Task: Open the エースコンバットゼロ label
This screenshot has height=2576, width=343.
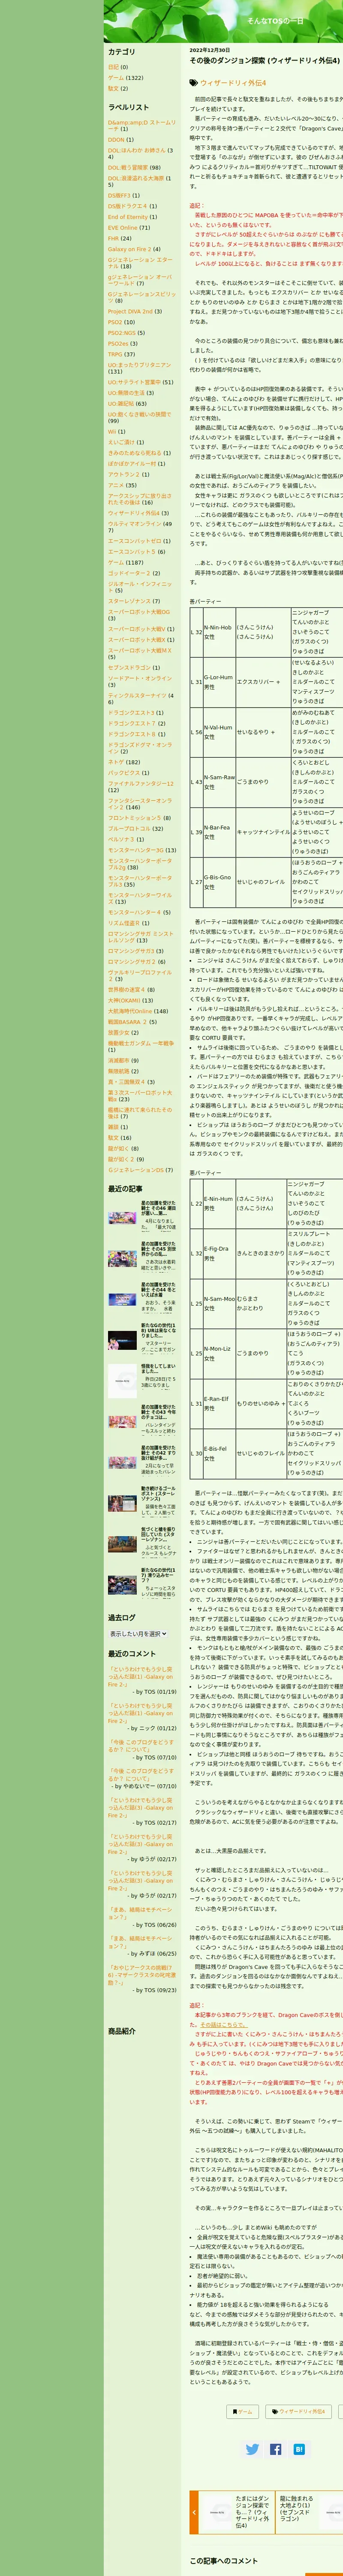Action: (136, 541)
